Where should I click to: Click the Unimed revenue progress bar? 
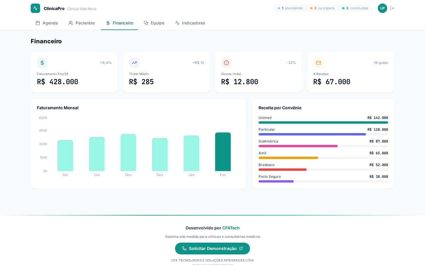[x=323, y=122]
